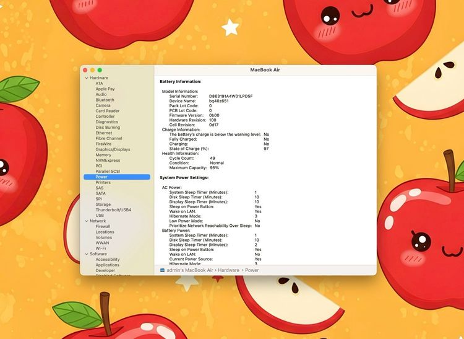Select ATA in the sidebar
This screenshot has height=339, width=464.
(x=99, y=83)
